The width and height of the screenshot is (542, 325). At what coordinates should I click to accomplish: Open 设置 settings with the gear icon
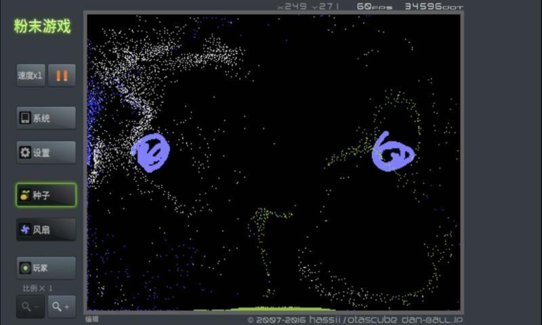46,152
